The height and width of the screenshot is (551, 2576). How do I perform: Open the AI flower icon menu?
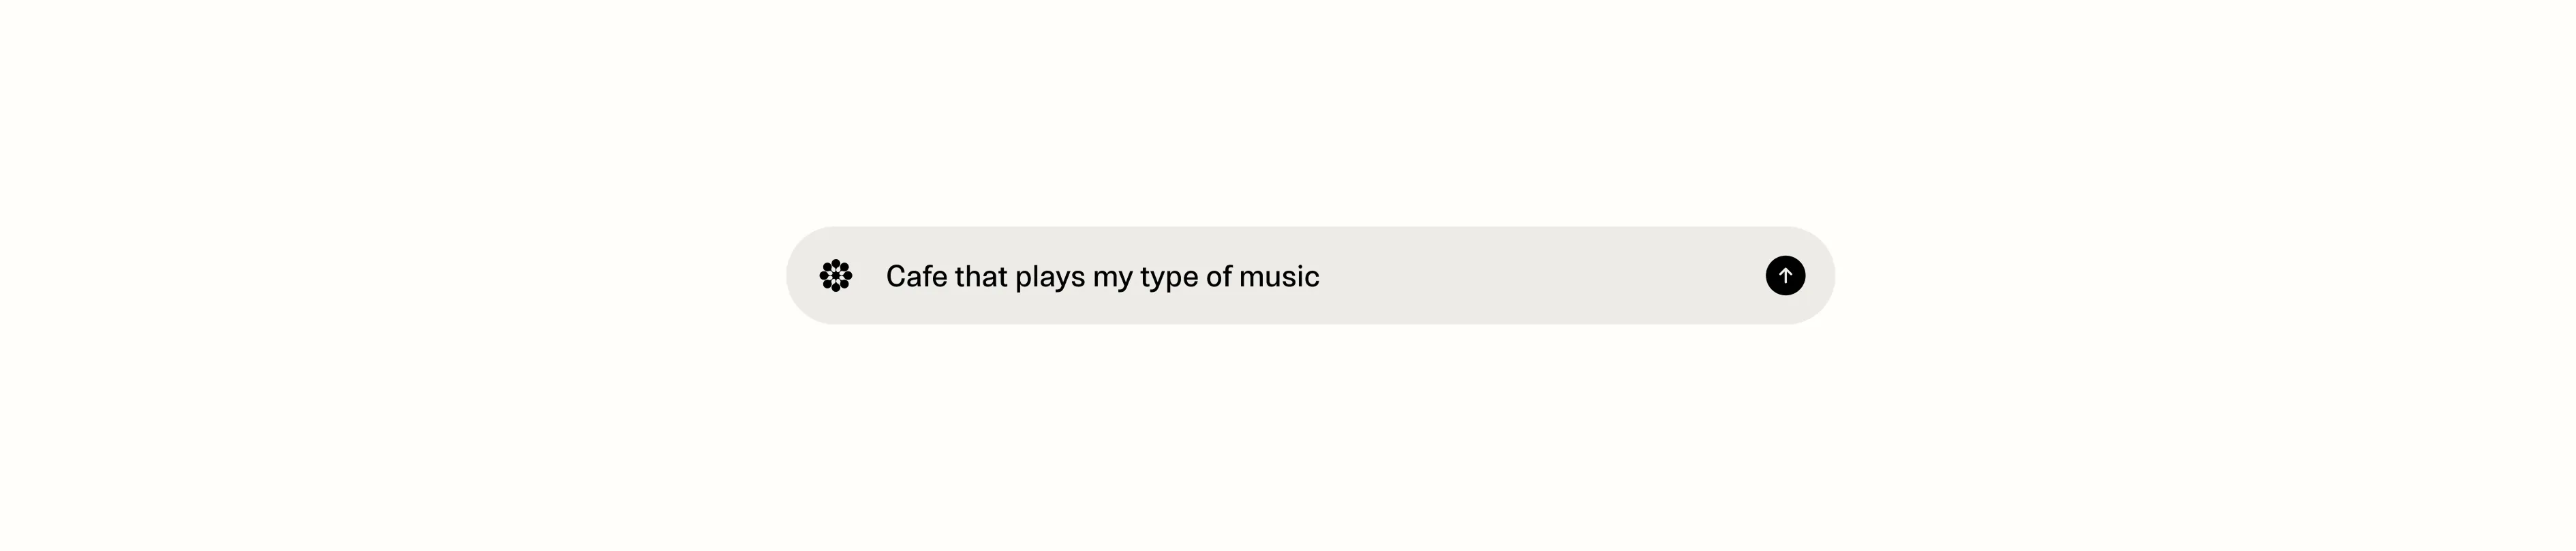(835, 275)
